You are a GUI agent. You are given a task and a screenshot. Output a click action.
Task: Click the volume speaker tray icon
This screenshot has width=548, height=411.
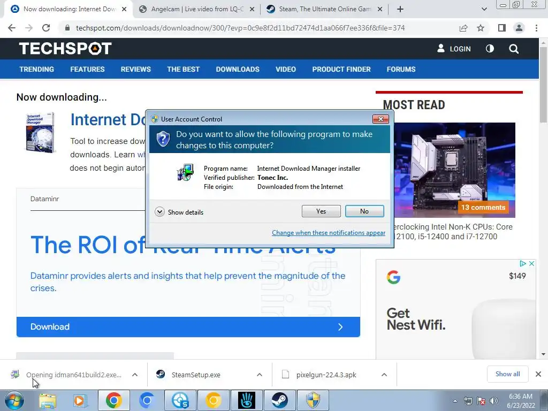(494, 401)
